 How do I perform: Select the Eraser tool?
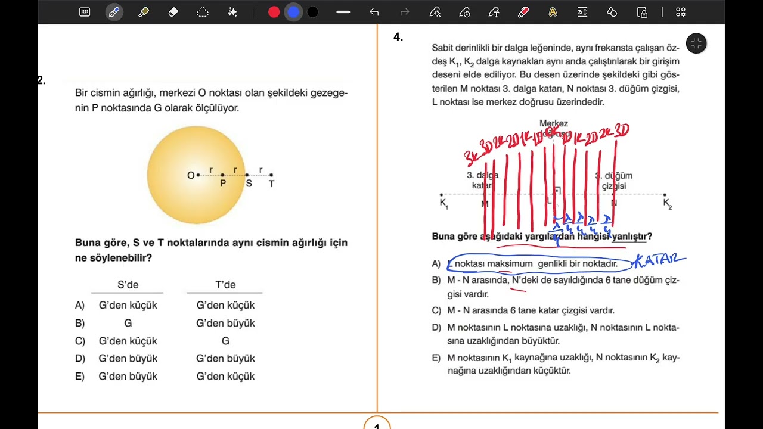click(173, 12)
